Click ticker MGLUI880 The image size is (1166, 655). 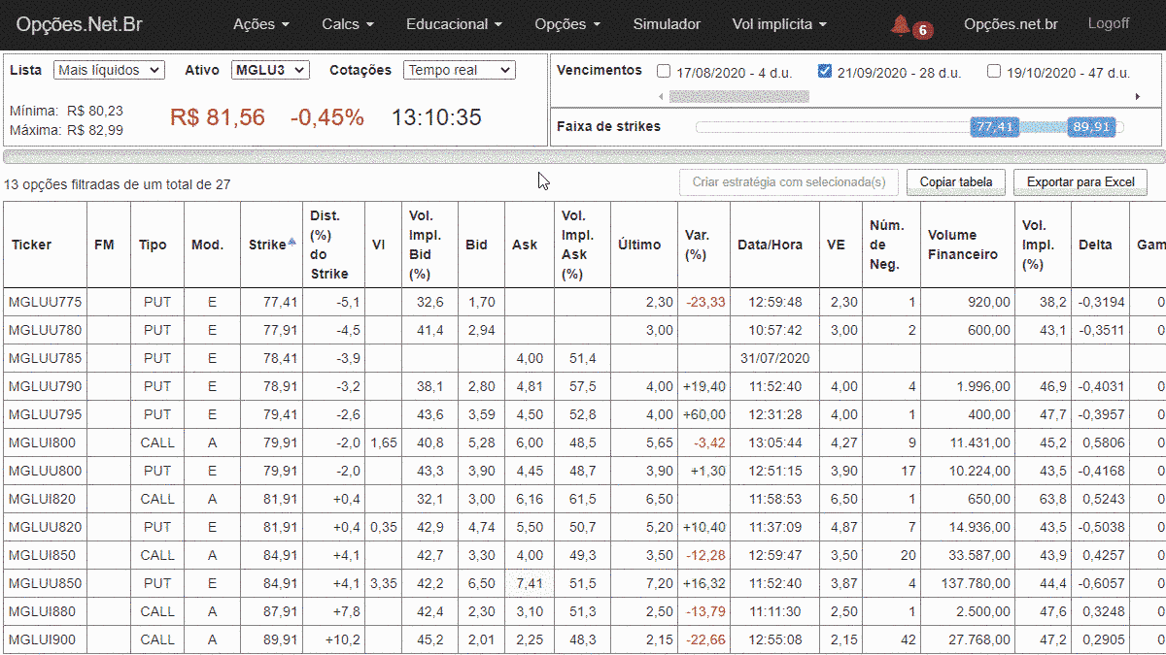pos(42,611)
